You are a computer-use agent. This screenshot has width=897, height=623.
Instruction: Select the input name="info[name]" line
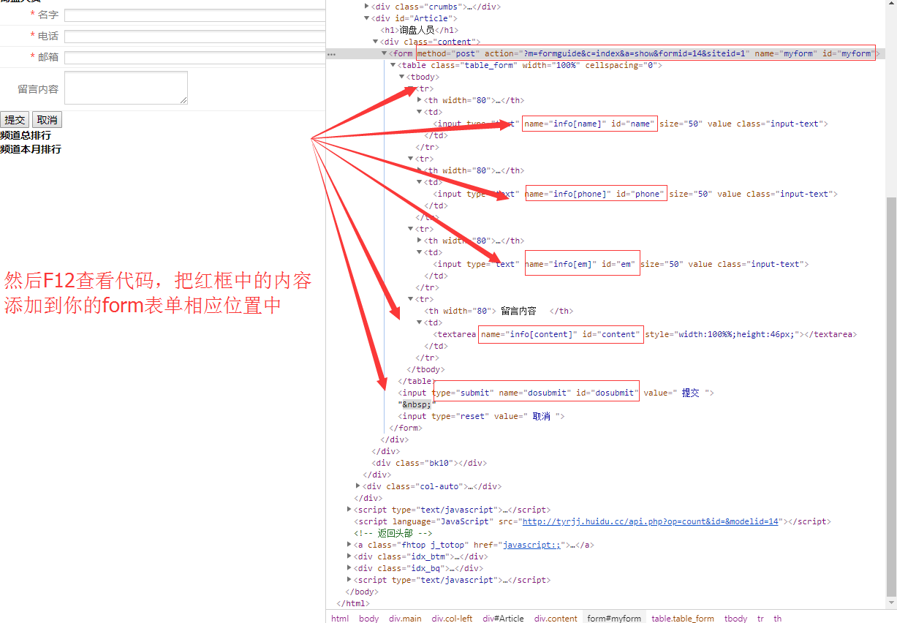coord(630,124)
